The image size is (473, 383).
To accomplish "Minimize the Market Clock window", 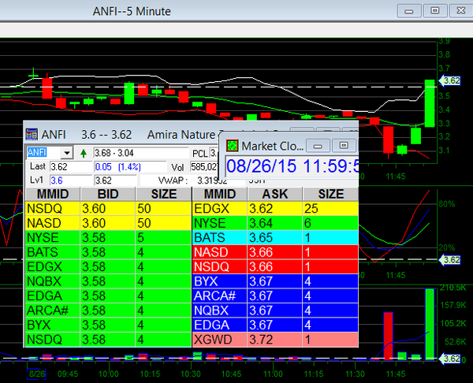I will click(x=316, y=145).
